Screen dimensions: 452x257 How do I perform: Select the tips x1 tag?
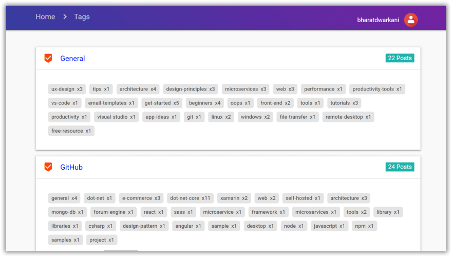click(101, 89)
